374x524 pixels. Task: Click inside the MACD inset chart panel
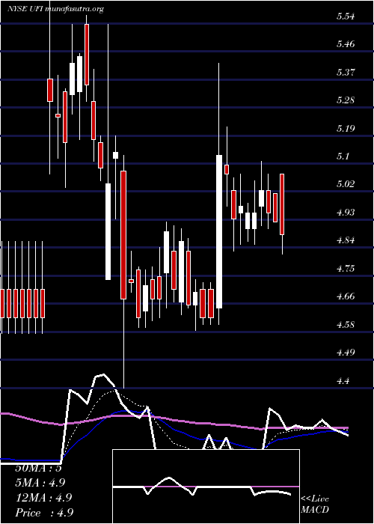(206, 487)
